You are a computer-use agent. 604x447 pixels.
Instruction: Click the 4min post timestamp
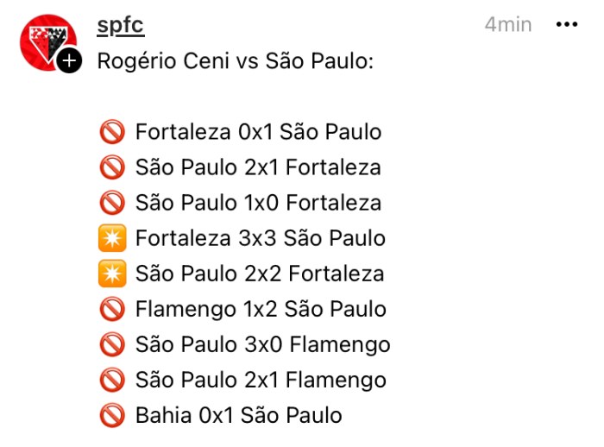tap(507, 25)
